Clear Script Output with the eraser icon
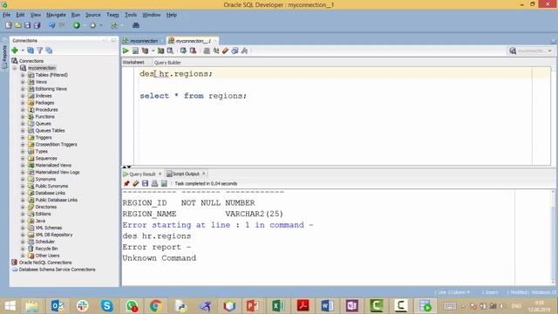The image size is (558, 314). point(136,183)
